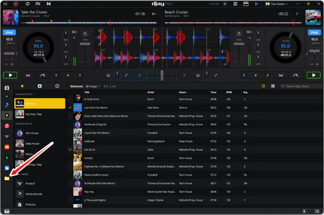Click the Search djay Music field

(x=301, y=86)
